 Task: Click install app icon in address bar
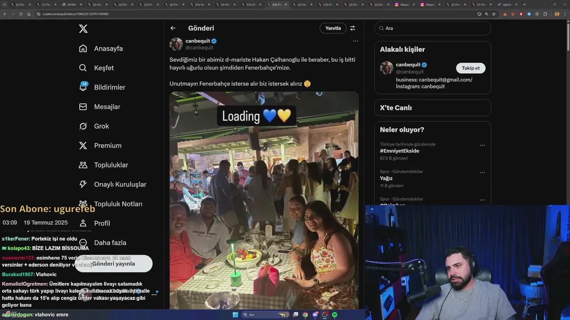click(x=479, y=14)
